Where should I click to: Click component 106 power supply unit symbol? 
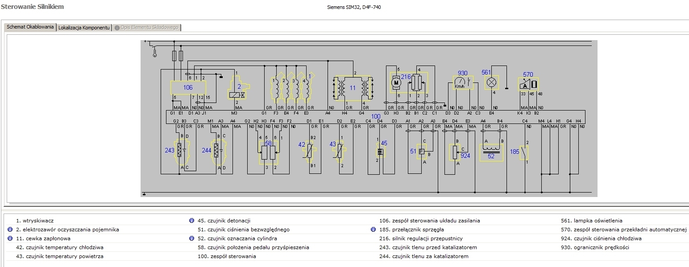coord(188,87)
